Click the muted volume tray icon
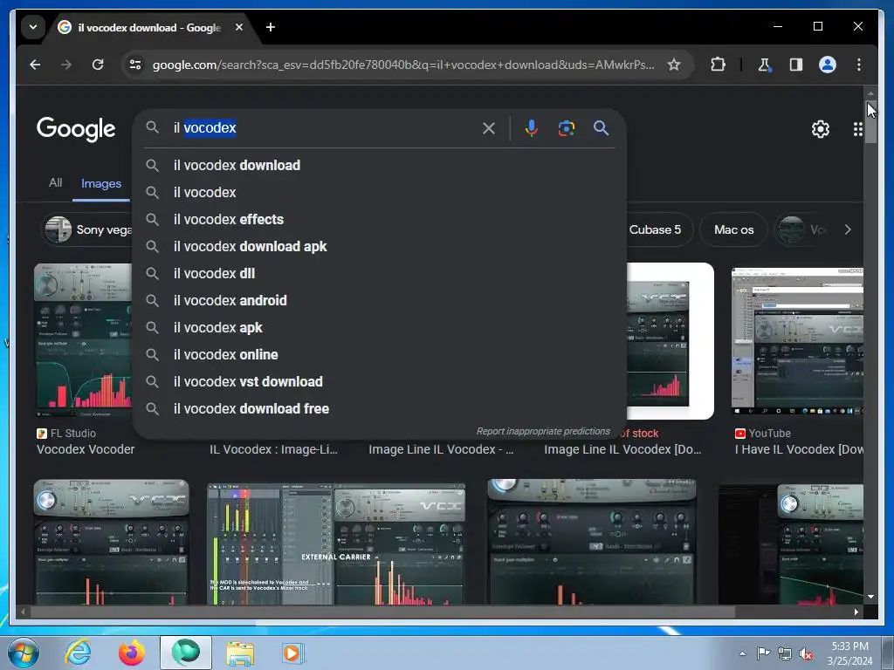 coord(806,654)
